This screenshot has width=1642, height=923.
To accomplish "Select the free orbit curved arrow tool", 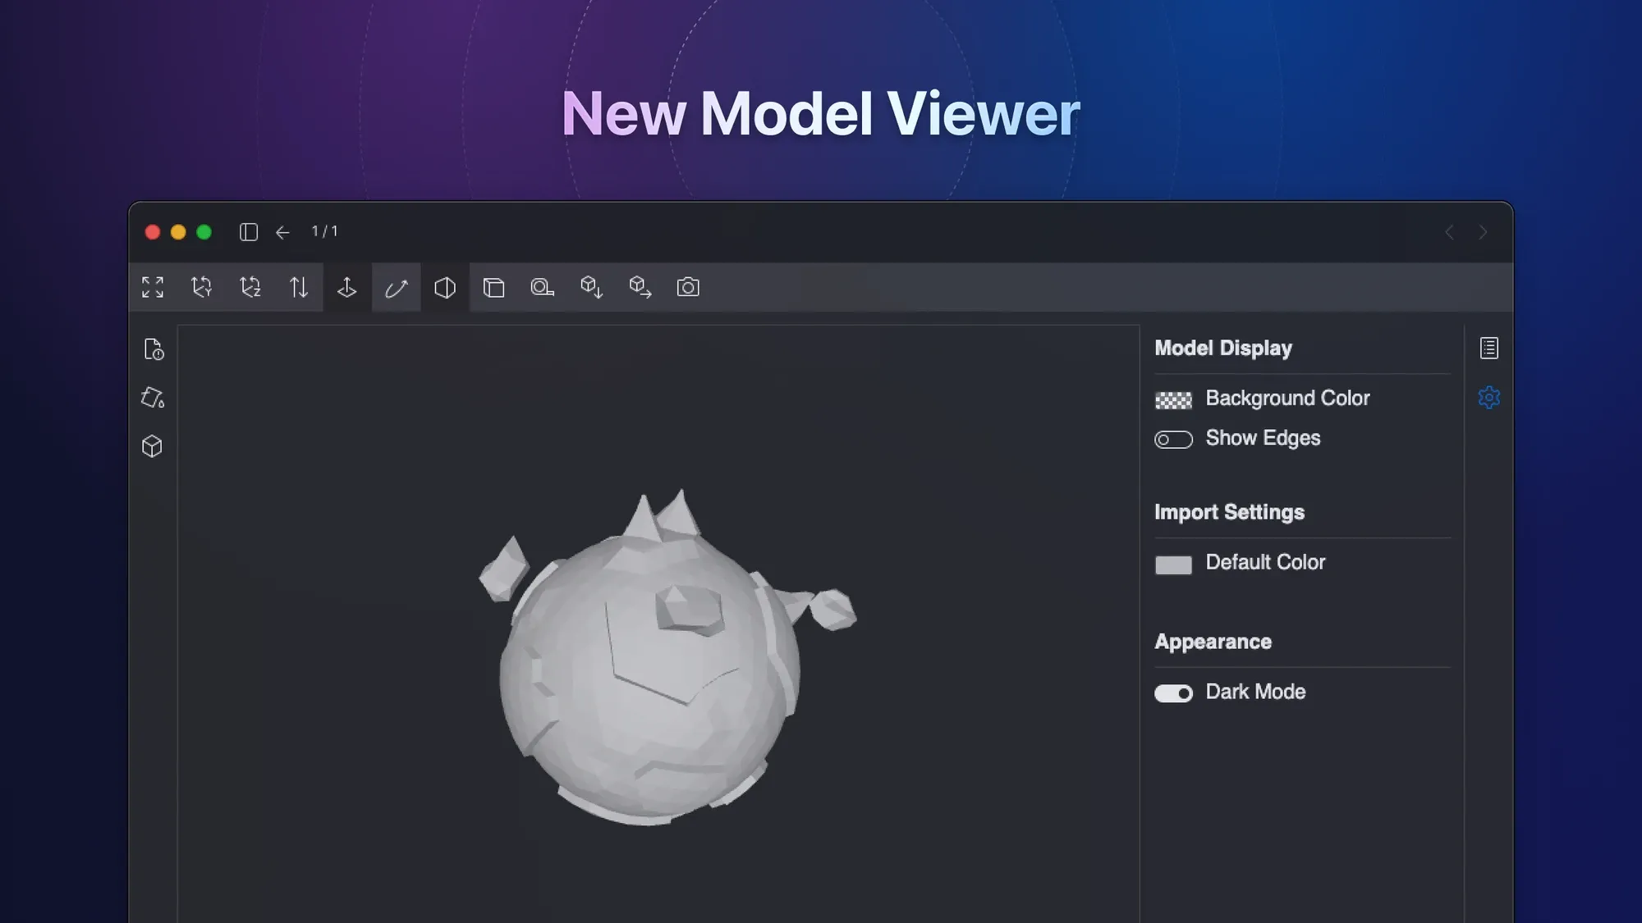I will 397,288.
